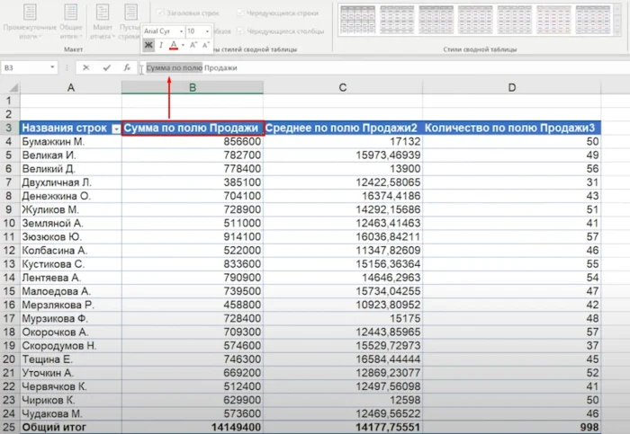Apply the red font color button
Image resolution: width=630 pixels, height=434 pixels.
(174, 45)
